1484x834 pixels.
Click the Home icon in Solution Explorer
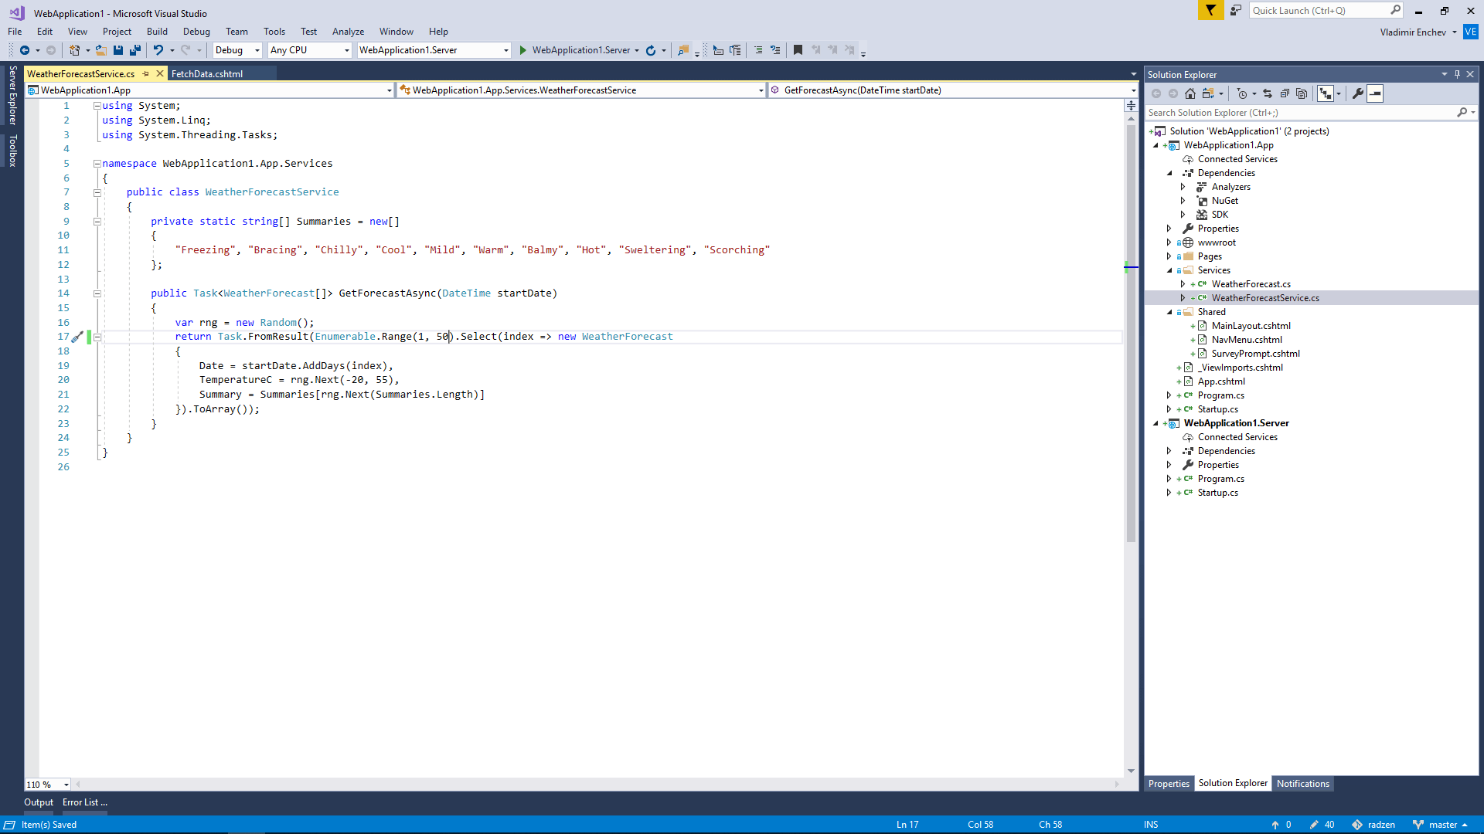click(1190, 93)
